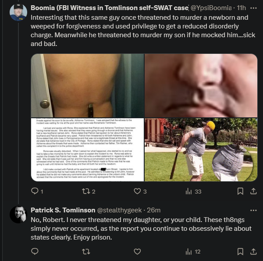Reply to Boomia's tweet
The height and width of the screenshot is (261, 263).
(35, 191)
